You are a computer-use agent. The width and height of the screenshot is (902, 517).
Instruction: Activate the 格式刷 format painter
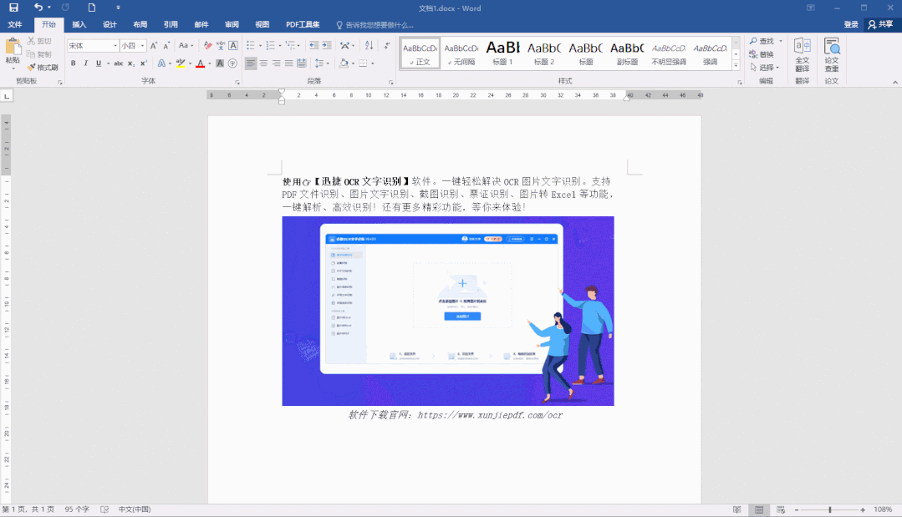click(x=43, y=67)
